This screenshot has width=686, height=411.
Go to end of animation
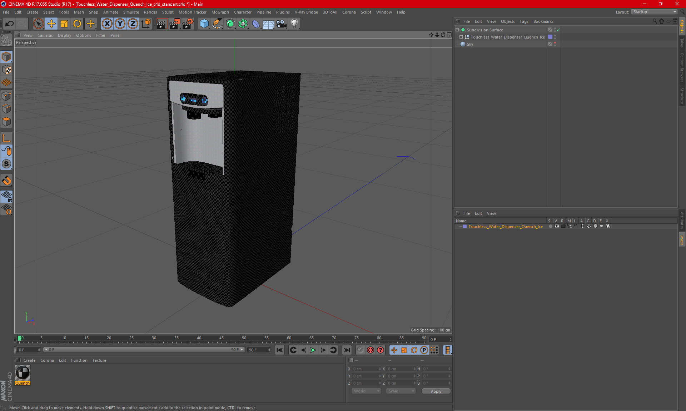[347, 350]
